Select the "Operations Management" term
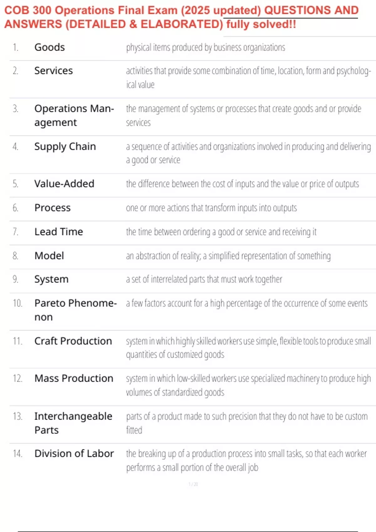The width and height of the screenshot is (376, 532). click(74, 115)
